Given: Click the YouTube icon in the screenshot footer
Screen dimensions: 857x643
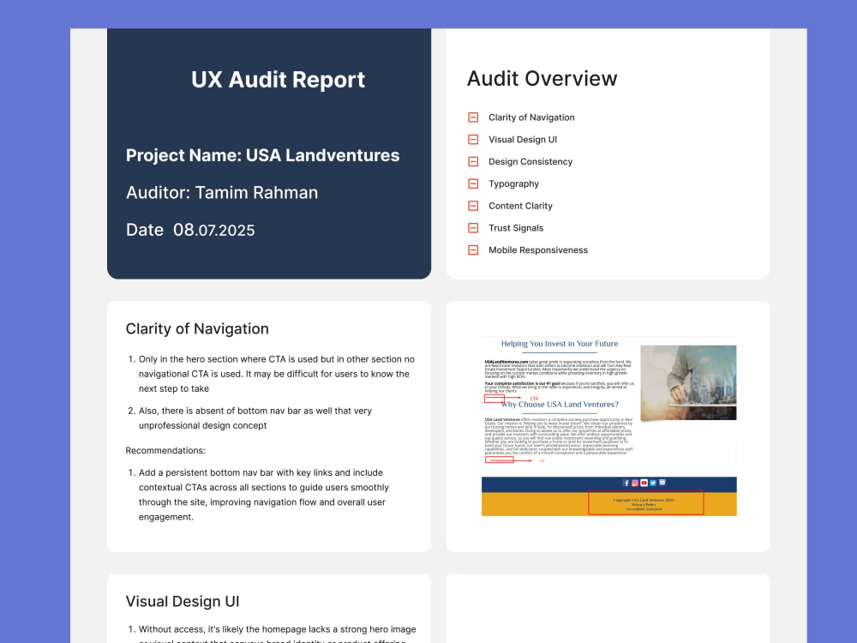Looking at the screenshot, I should click(644, 483).
